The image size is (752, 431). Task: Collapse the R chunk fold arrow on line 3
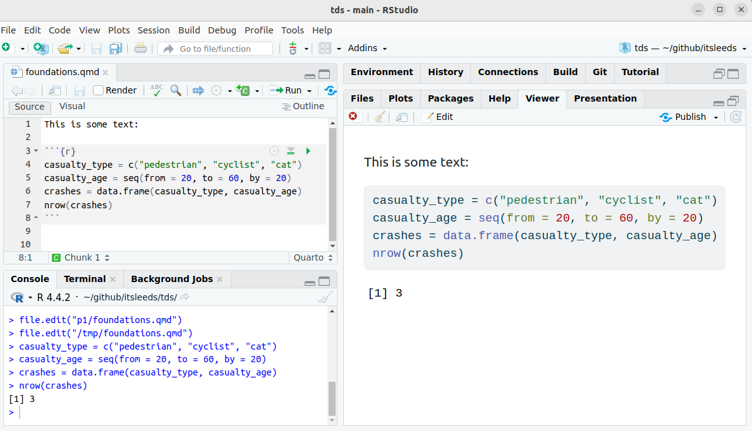click(x=35, y=151)
